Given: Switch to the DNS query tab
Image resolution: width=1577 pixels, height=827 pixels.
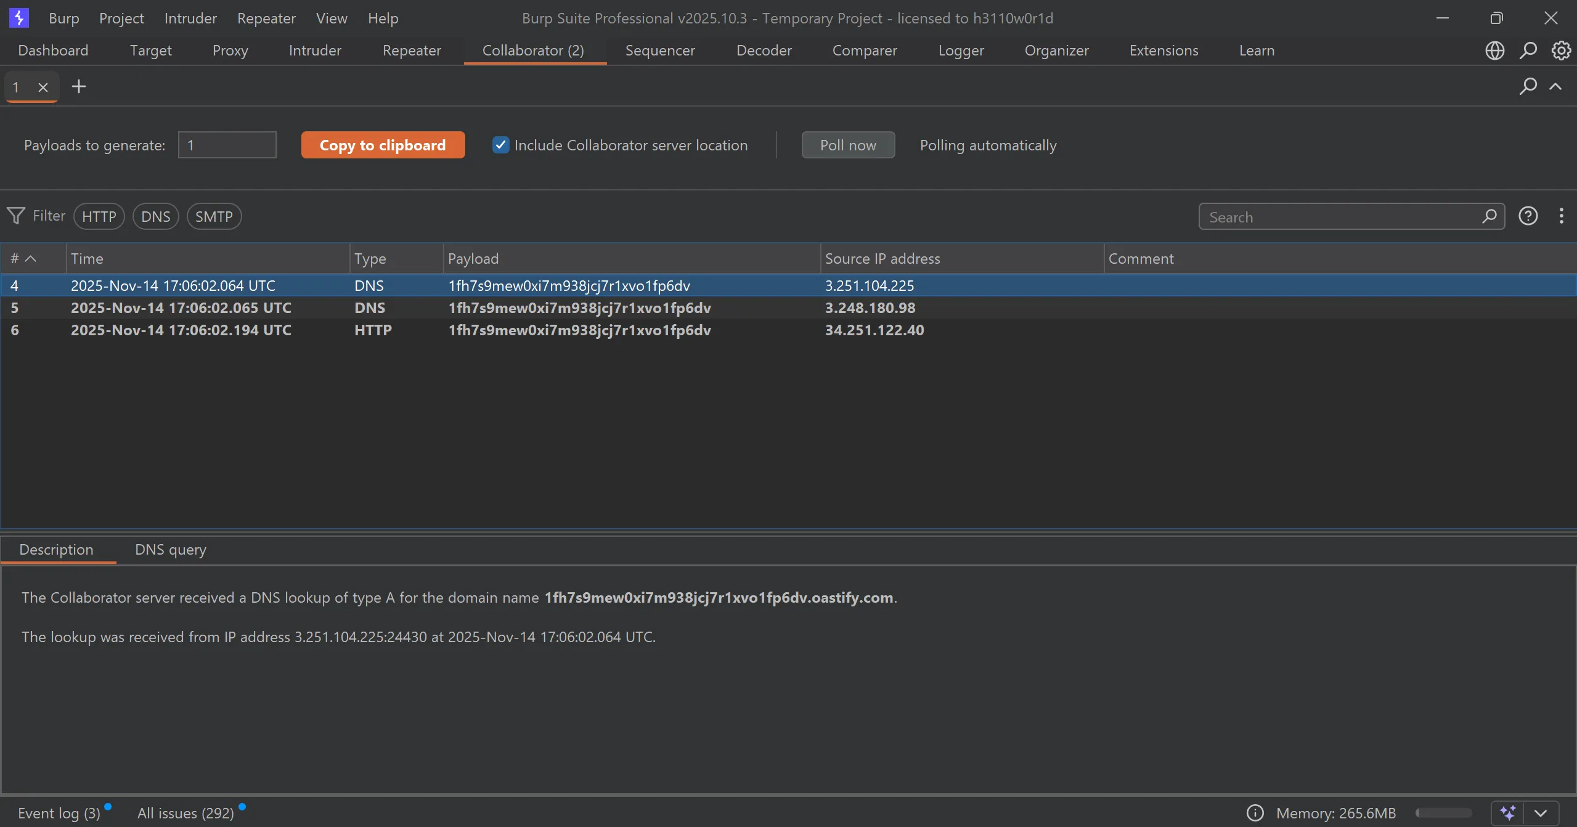Looking at the screenshot, I should coord(171,550).
